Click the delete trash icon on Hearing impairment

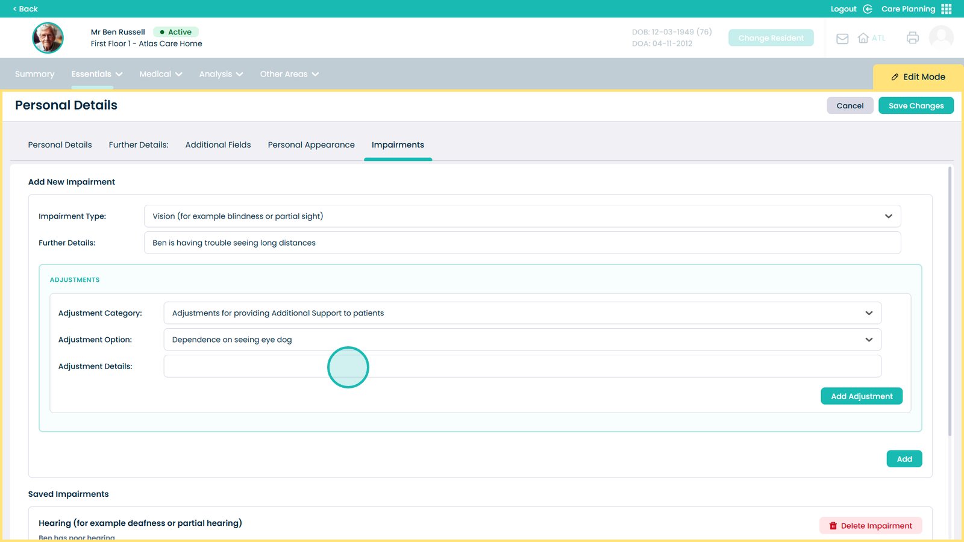click(833, 525)
